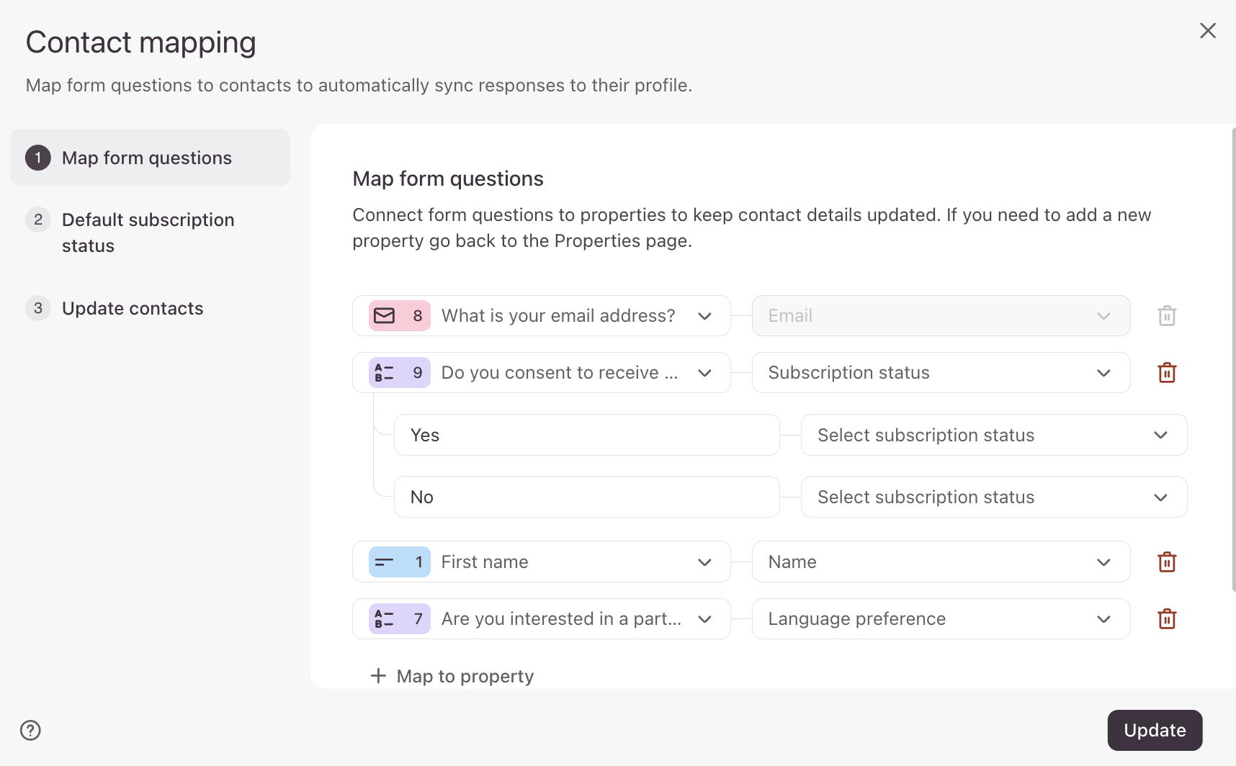
Task: Select the Map form questions step
Action: (147, 158)
